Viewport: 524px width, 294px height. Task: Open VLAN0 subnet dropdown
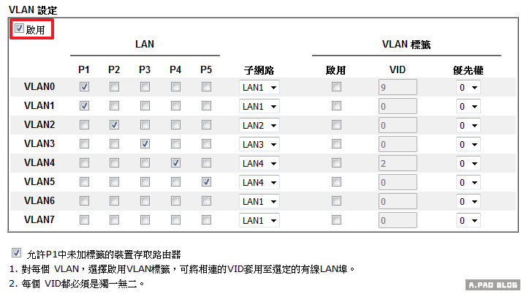259,88
